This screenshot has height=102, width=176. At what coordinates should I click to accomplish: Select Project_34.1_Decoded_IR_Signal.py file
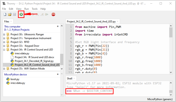click(34, 61)
